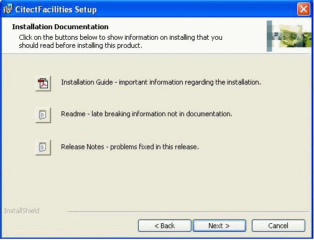Go back using the < Back button
The width and height of the screenshot is (314, 240).
coord(165,226)
